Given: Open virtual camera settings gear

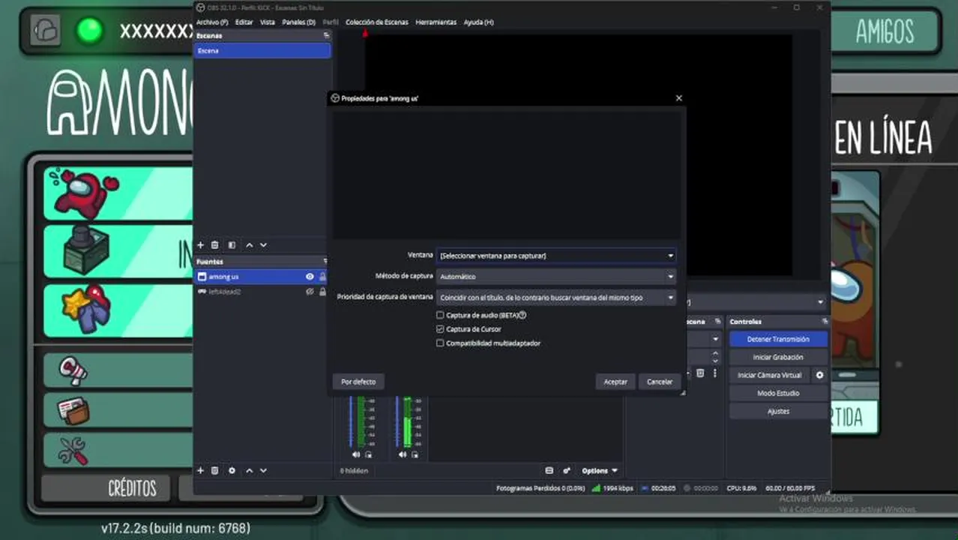Looking at the screenshot, I should click(x=819, y=375).
